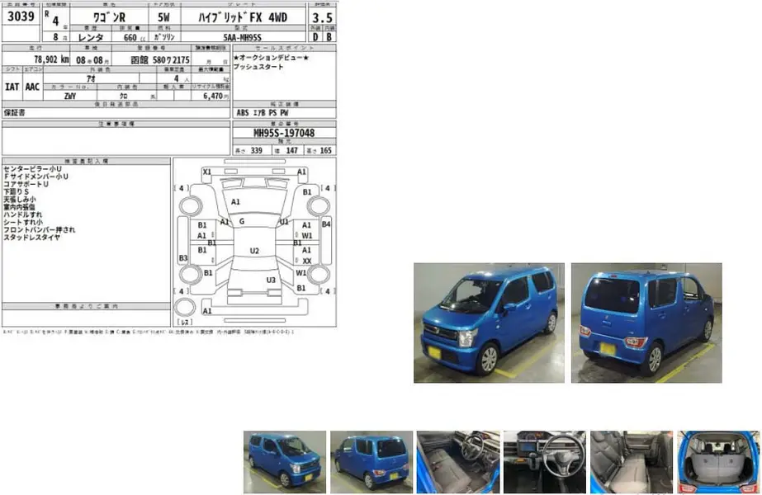
Task: Select the B4 damage code on the right side
Action: (327, 224)
